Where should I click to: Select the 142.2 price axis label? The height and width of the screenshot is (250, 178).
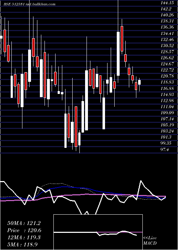pyautogui.click(x=166, y=9)
